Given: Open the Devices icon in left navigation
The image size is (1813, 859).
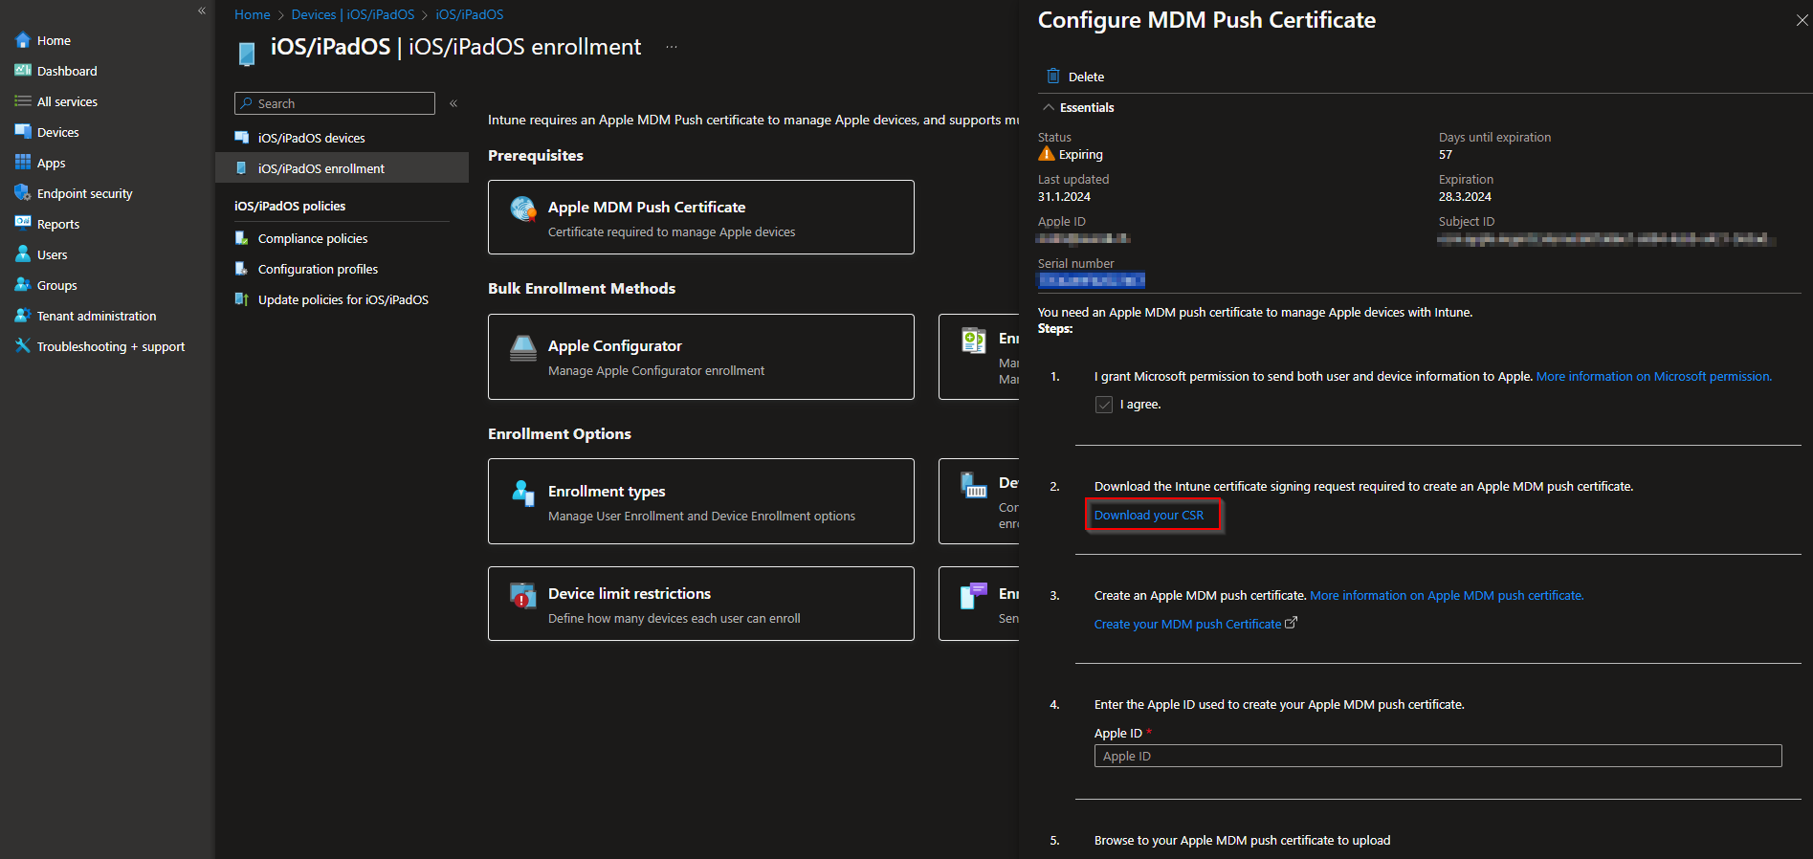Looking at the screenshot, I should pos(23,132).
